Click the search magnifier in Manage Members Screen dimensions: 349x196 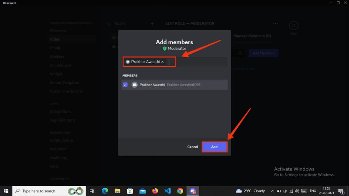click(240, 53)
